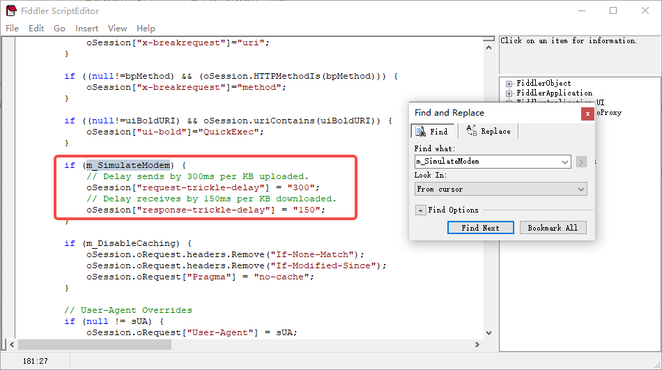Viewport: 662px width, 370px height.
Task: Switch to the Find tab
Action: [432, 132]
